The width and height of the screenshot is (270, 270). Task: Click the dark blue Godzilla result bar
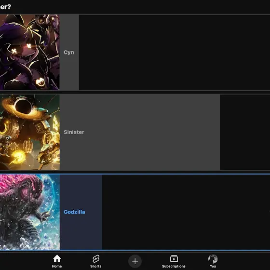click(81, 212)
